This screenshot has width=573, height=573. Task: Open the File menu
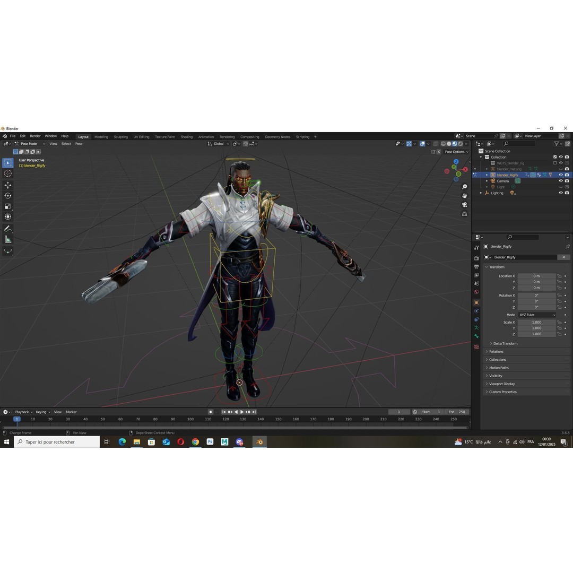13,136
